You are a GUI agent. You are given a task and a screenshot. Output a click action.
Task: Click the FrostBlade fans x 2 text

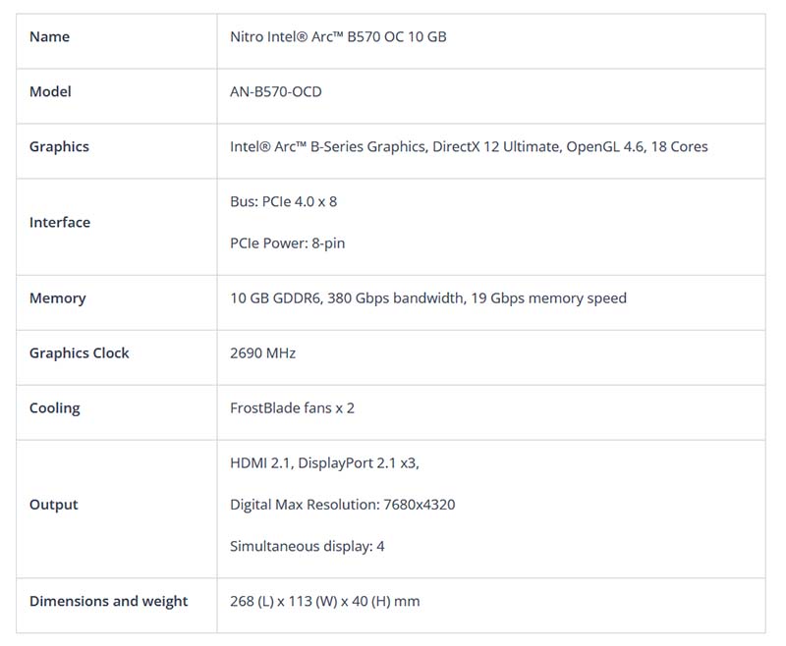point(293,408)
